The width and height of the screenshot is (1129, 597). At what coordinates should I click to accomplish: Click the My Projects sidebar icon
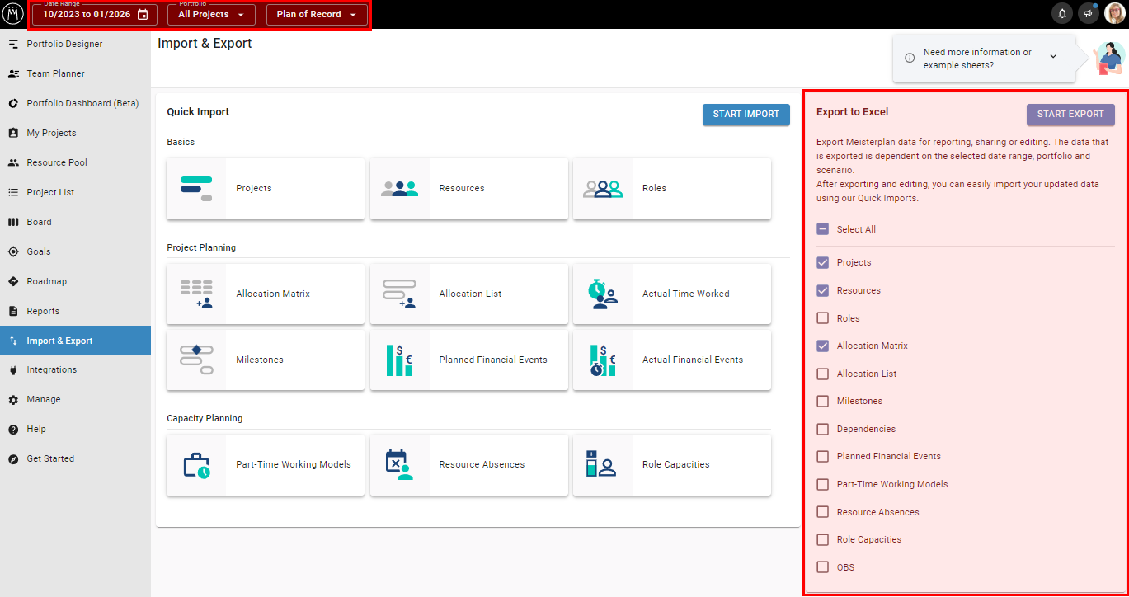[13, 133]
